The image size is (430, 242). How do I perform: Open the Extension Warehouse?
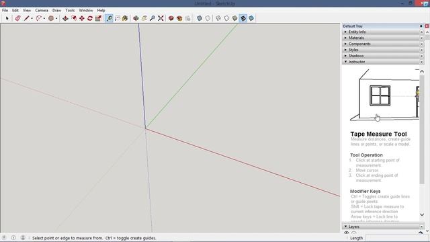click(179, 18)
